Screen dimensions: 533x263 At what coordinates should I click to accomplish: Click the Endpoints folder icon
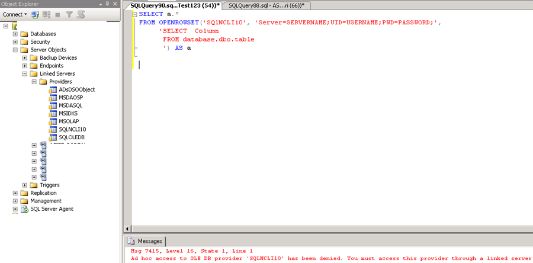pos(34,66)
